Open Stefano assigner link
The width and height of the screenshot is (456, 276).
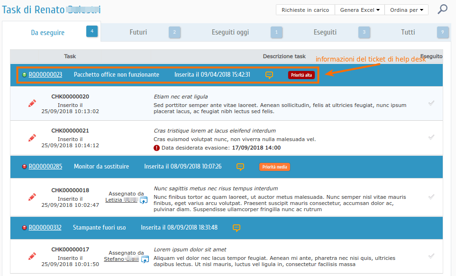click(121, 259)
